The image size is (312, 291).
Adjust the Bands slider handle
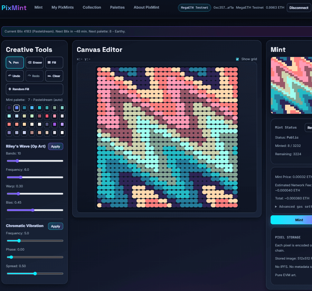(17, 161)
